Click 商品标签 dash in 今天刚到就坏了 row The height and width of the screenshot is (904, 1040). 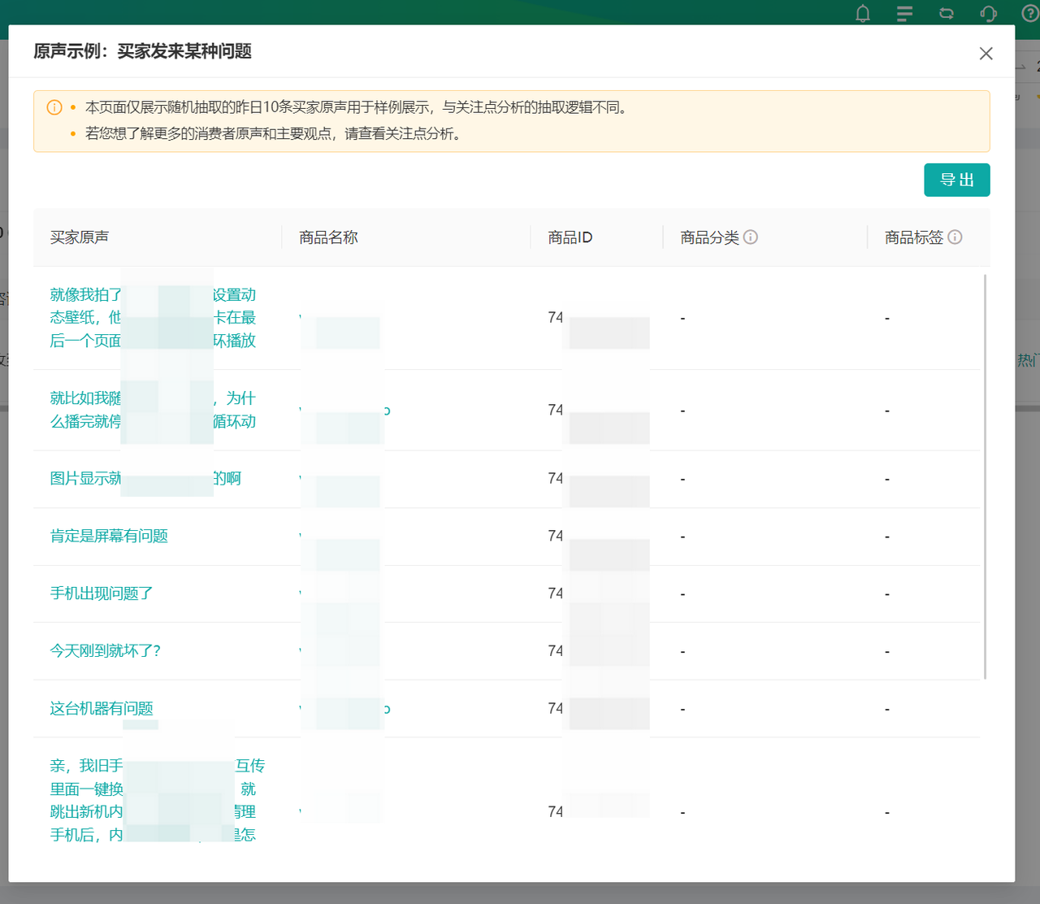click(x=887, y=652)
